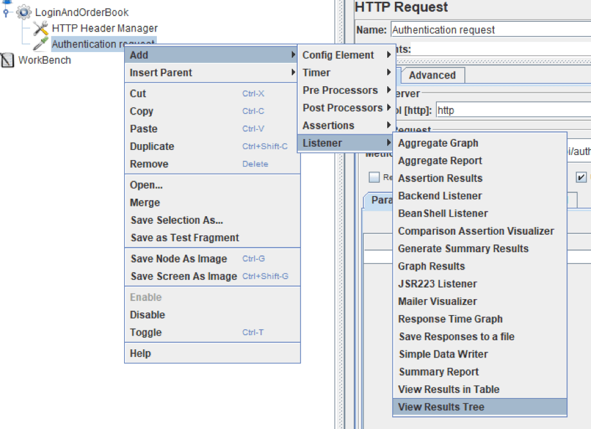
Task: Toggle the unchecked checkbox left of Listener menu
Action: (x=374, y=177)
